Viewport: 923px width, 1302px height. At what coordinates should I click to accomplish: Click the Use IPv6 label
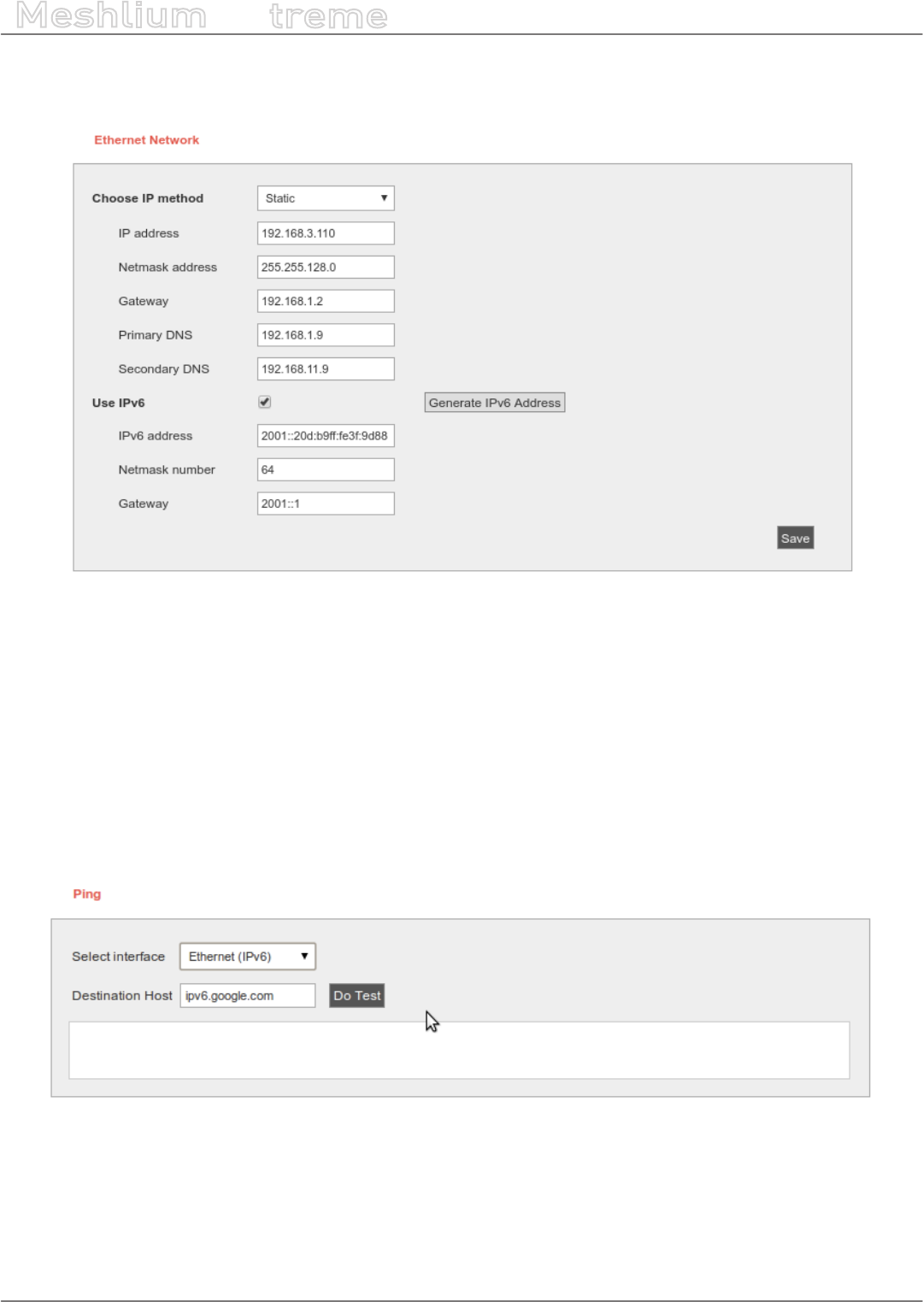pyautogui.click(x=119, y=403)
